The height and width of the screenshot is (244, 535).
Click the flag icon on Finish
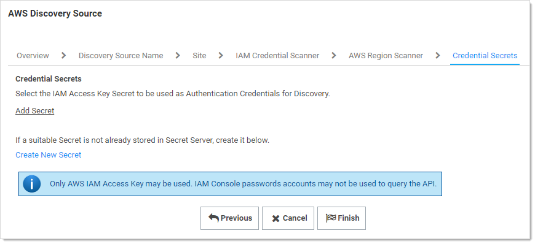click(x=331, y=218)
